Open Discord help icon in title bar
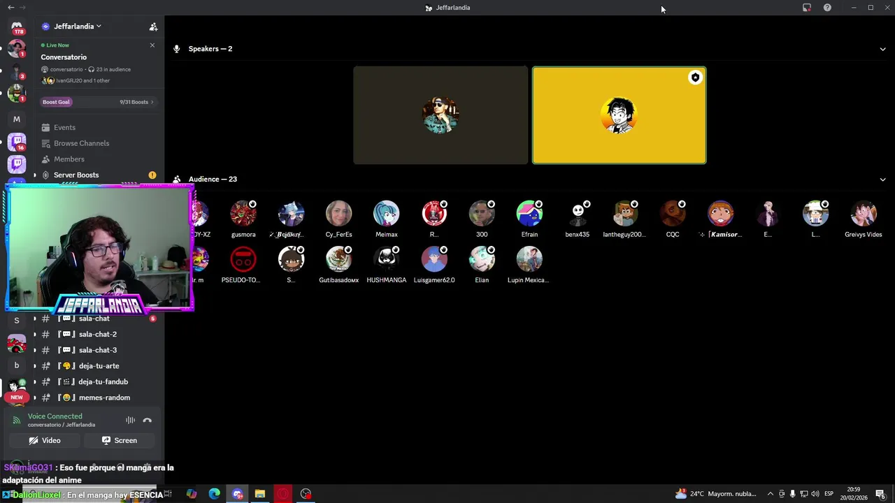 point(827,8)
